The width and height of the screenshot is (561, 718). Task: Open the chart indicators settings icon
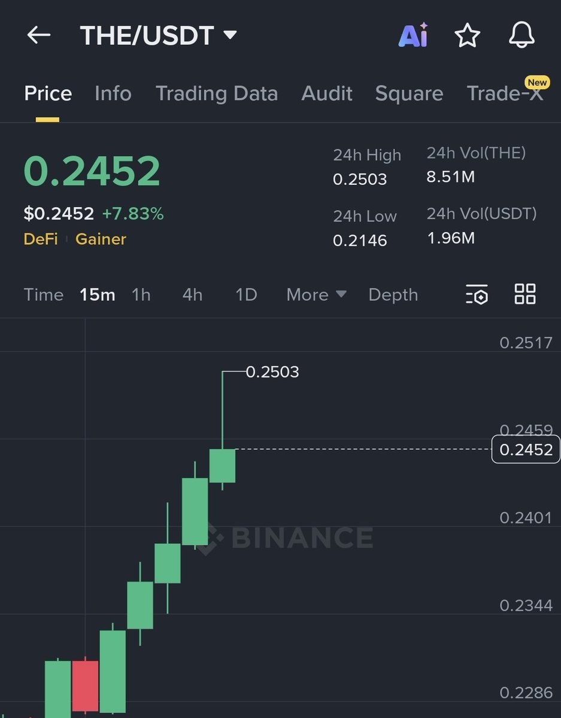476,294
